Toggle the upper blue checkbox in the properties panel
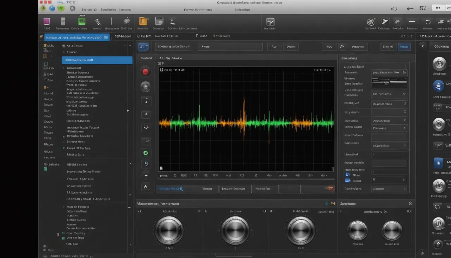This screenshot has height=258, width=451. click(348, 175)
